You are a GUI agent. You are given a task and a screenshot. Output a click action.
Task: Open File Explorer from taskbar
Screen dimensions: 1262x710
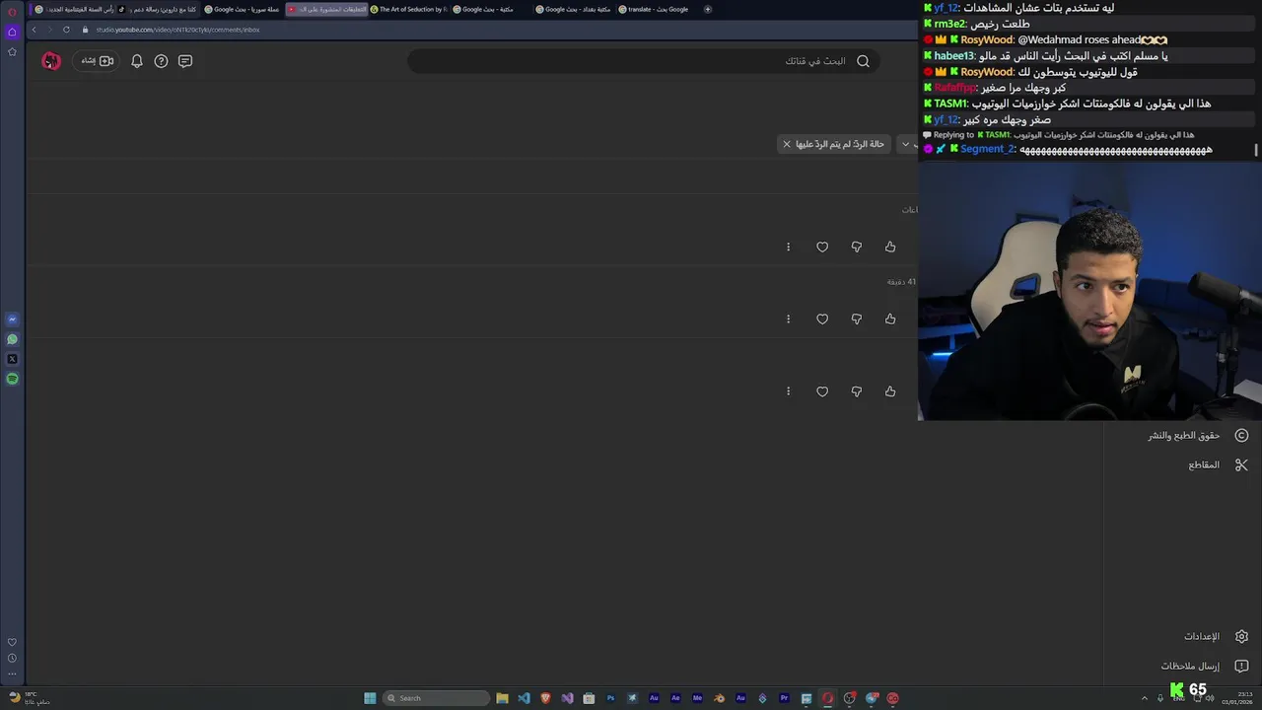click(502, 698)
